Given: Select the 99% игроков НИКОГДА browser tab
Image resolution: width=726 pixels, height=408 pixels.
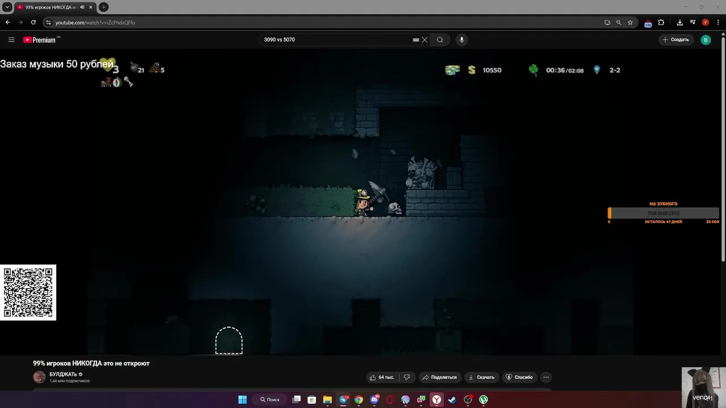Looking at the screenshot, I should 54,7.
